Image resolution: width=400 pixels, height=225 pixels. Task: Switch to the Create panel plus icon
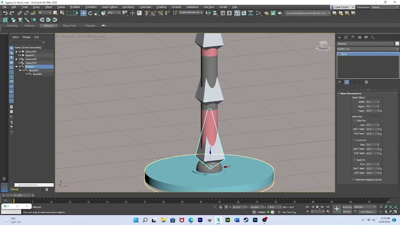point(339,37)
